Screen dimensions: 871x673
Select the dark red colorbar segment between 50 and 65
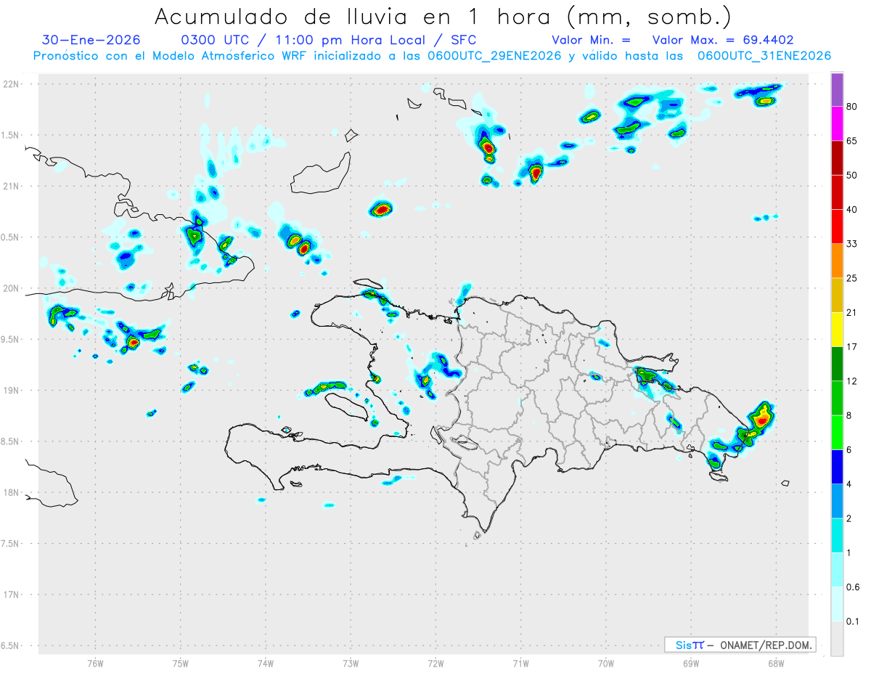coord(837,158)
